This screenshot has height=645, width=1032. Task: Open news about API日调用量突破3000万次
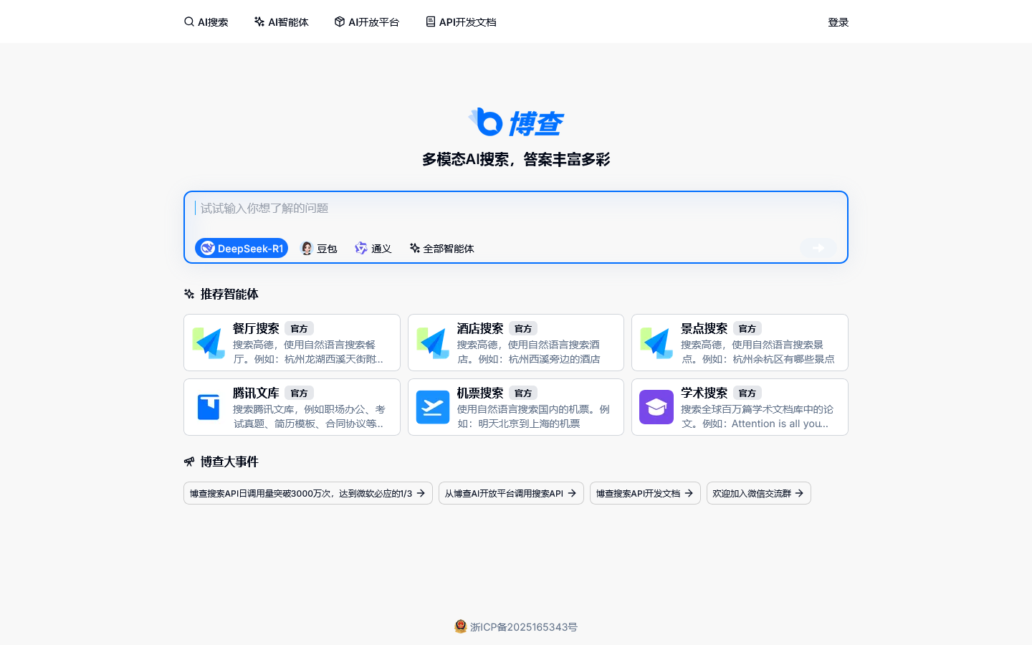coord(308,493)
